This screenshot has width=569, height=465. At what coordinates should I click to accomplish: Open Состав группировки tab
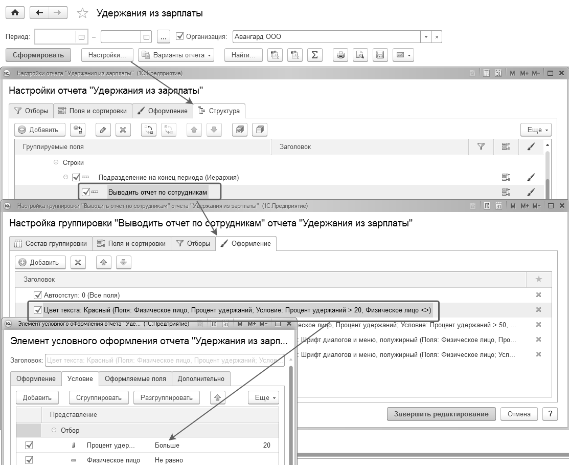click(51, 244)
